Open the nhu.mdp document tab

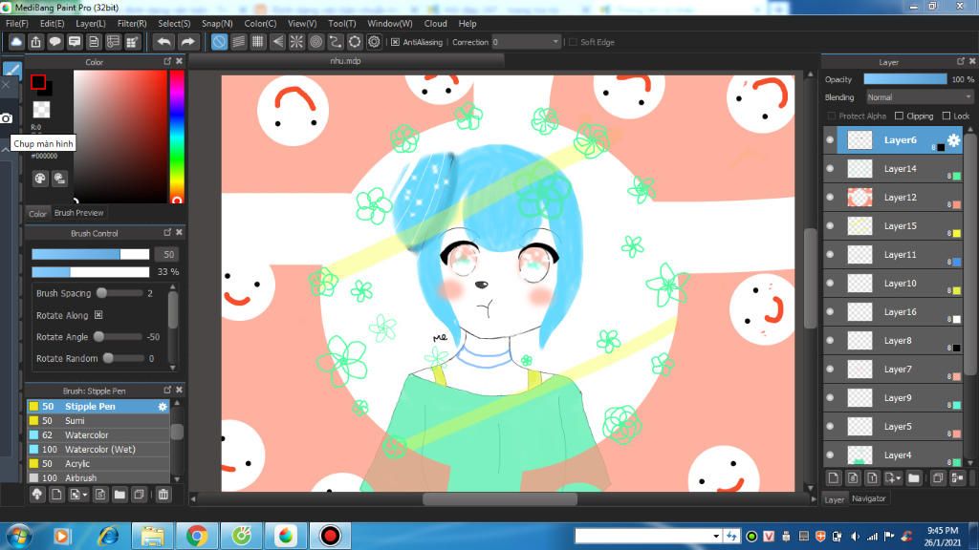click(346, 61)
